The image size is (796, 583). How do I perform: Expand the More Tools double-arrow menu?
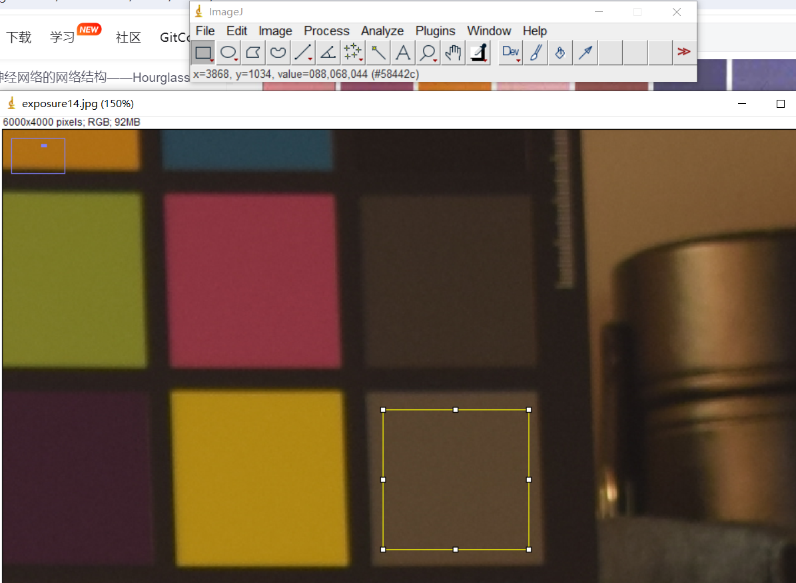[683, 52]
